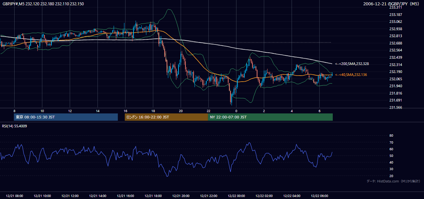Click the 12/21 20:00 time axis label
The height and width of the screenshot is (199, 424).
[x=181, y=196]
